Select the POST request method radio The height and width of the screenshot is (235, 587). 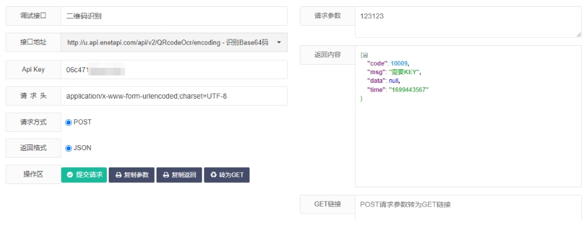69,123
